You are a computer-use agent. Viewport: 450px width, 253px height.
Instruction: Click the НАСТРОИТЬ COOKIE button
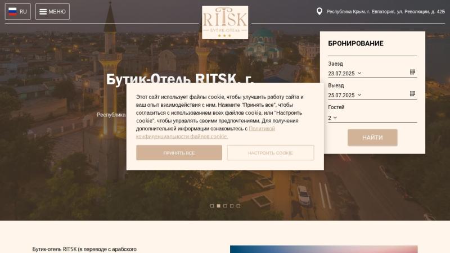271,153
